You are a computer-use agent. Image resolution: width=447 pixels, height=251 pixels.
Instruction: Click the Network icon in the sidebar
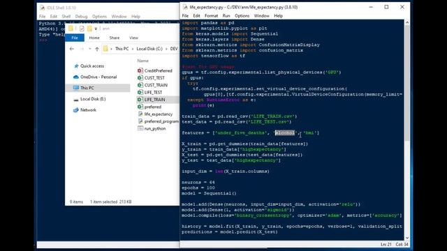click(76, 110)
